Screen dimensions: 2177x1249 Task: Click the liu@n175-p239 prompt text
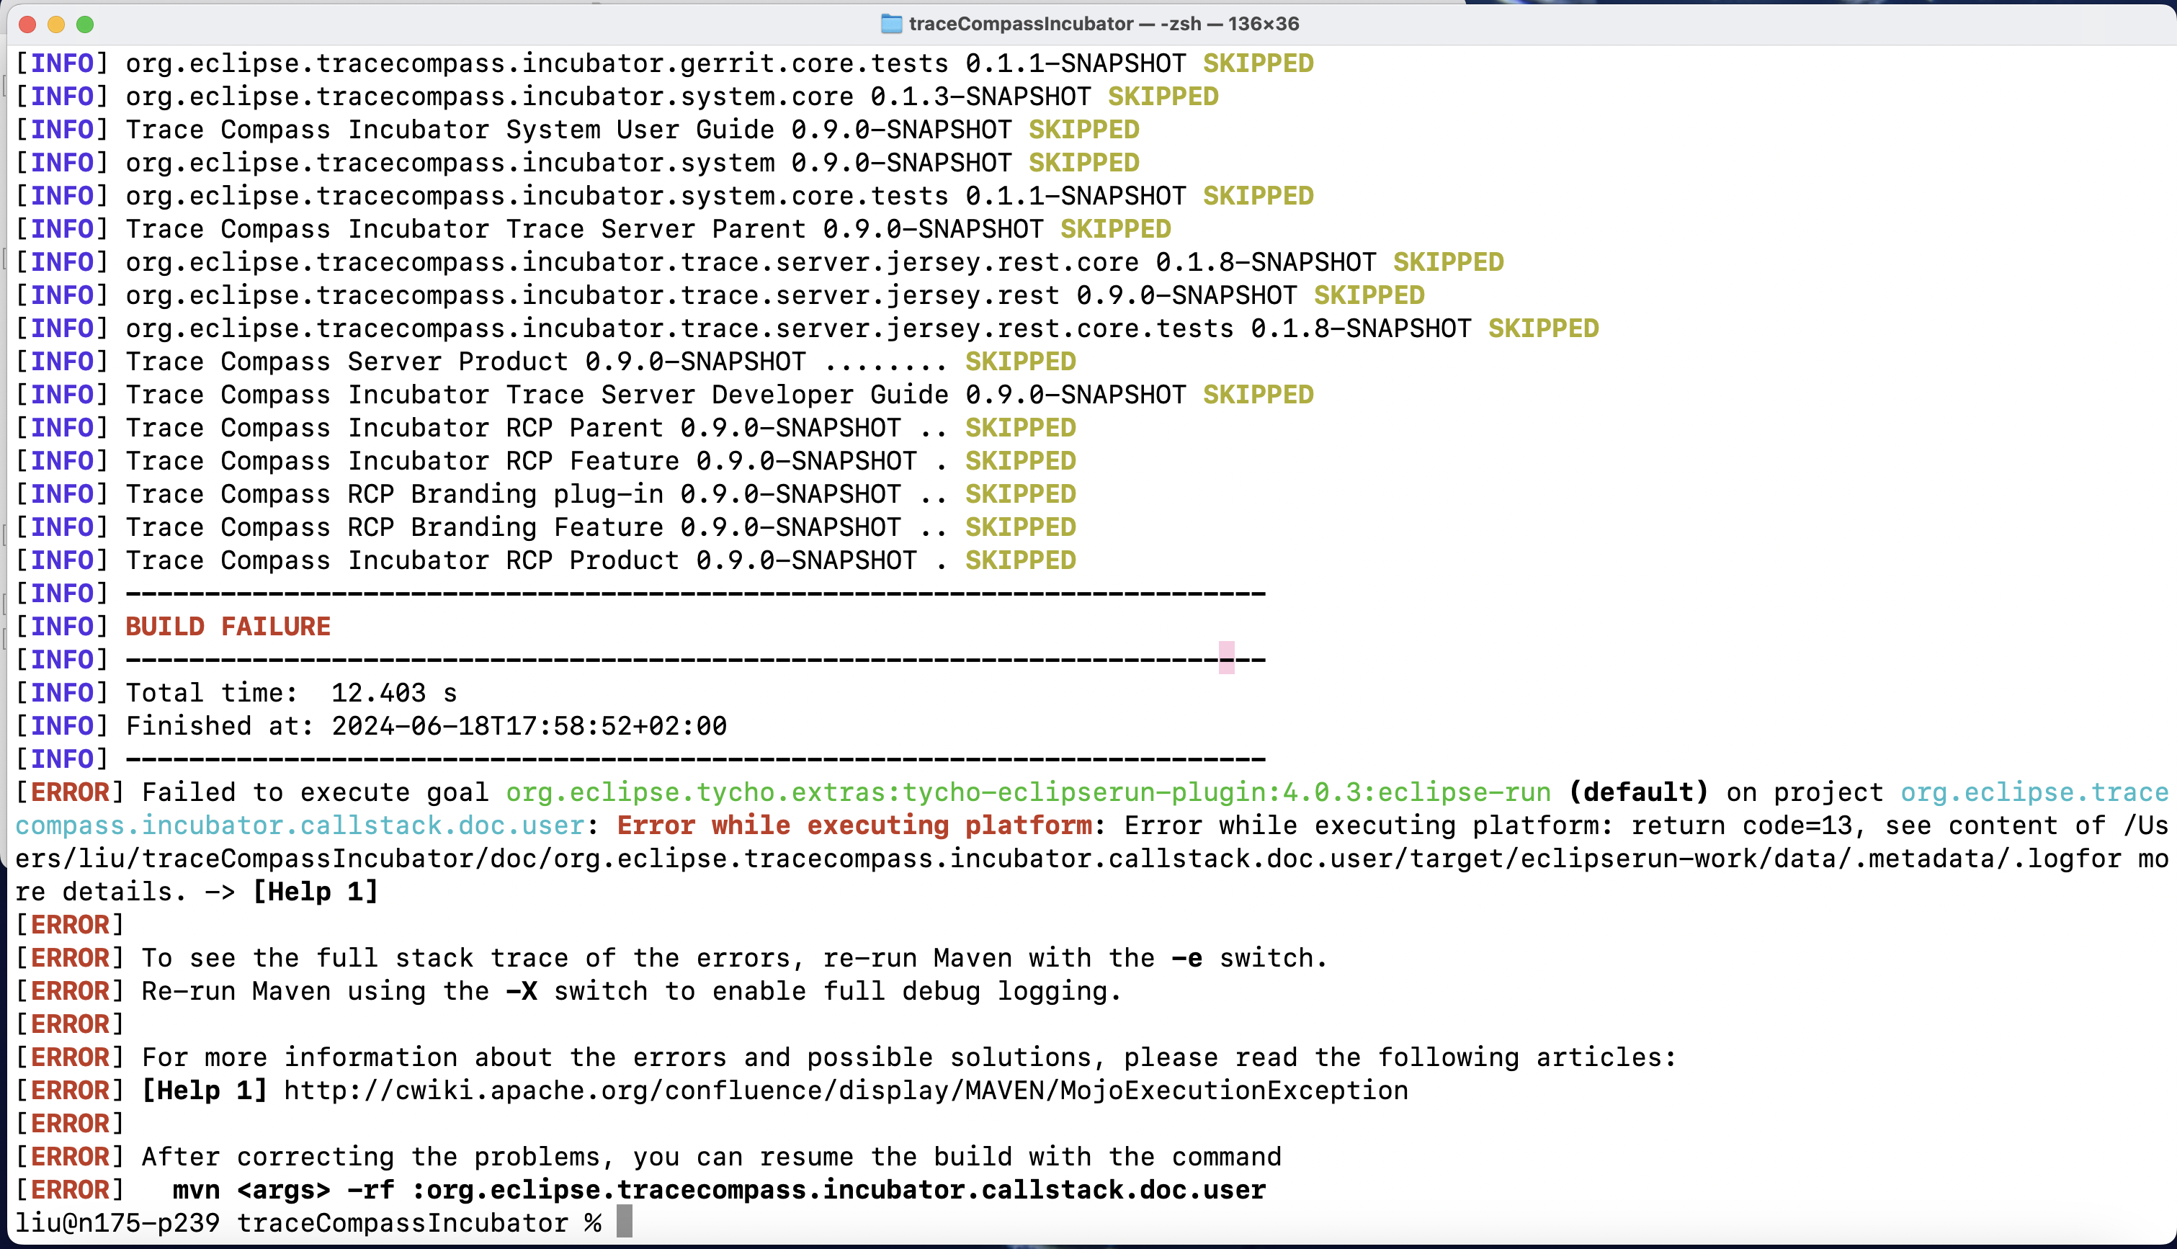[117, 1222]
